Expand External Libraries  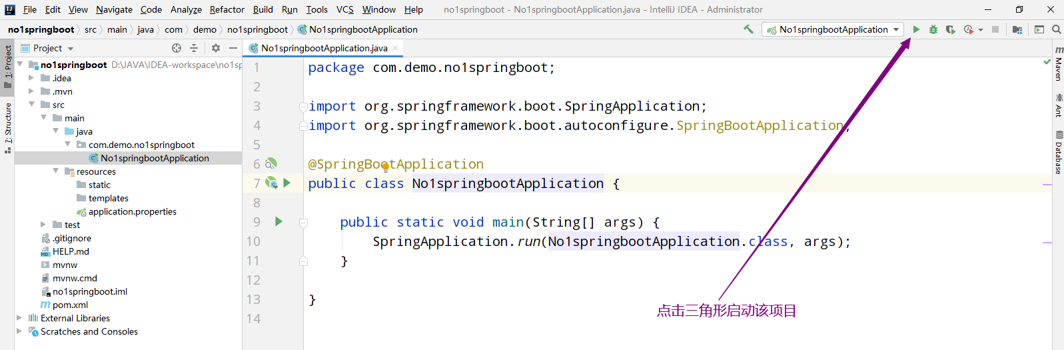[20, 318]
